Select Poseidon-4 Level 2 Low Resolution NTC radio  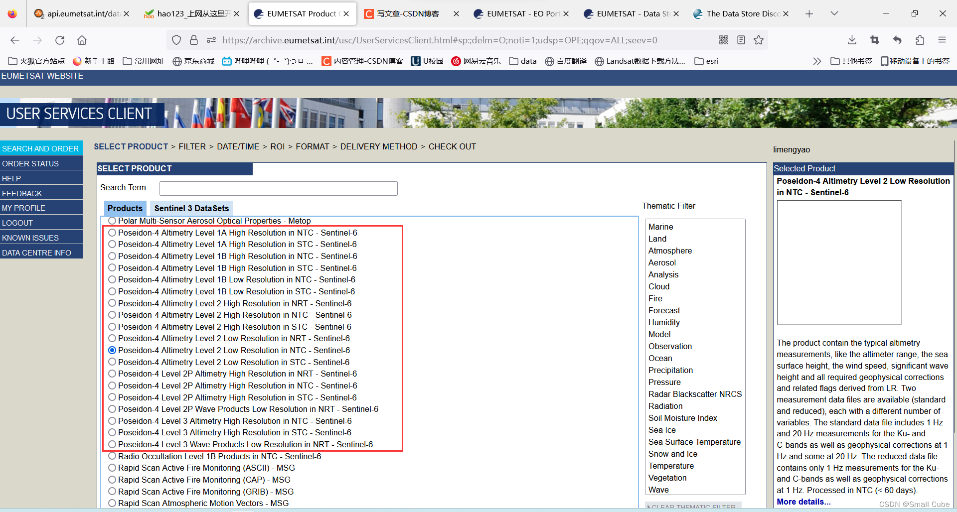112,350
